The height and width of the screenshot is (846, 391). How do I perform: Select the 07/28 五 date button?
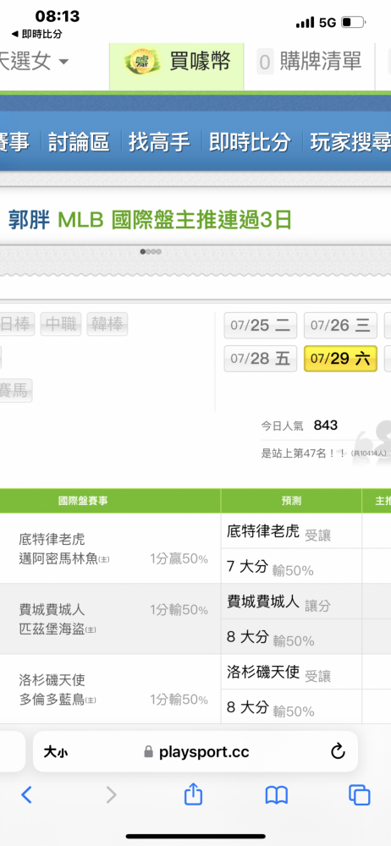coord(261,358)
